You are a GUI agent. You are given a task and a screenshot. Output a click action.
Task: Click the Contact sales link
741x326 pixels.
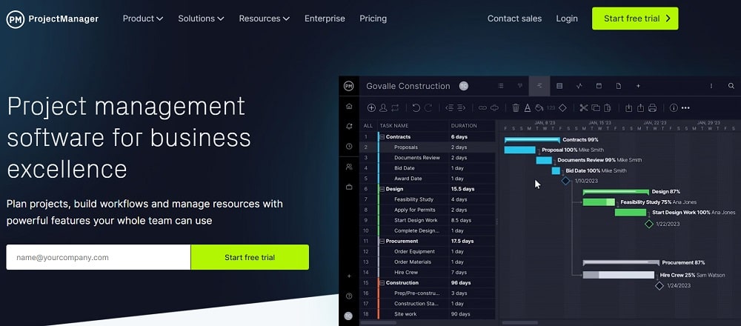tap(515, 19)
